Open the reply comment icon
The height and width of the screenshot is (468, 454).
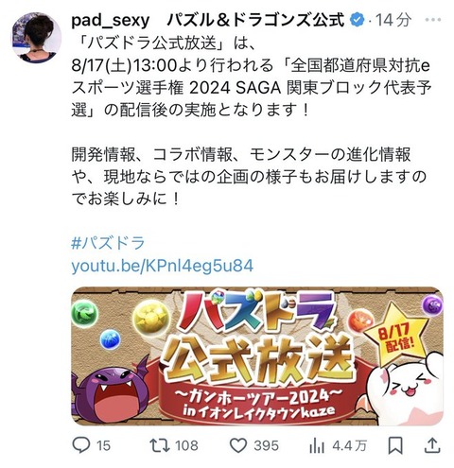(x=80, y=445)
